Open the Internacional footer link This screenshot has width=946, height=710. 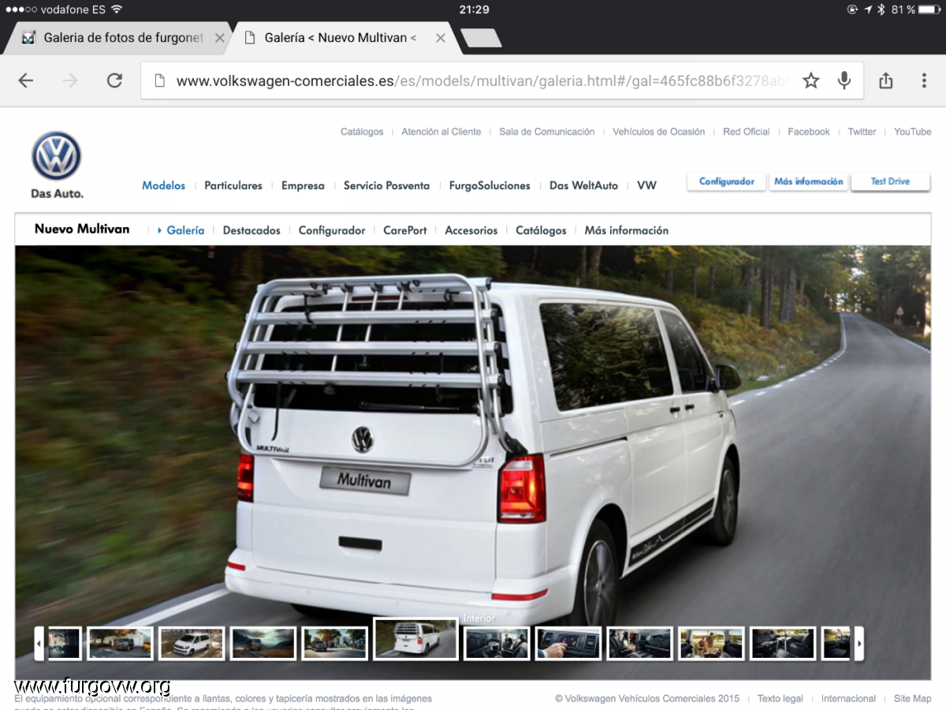tap(848, 699)
